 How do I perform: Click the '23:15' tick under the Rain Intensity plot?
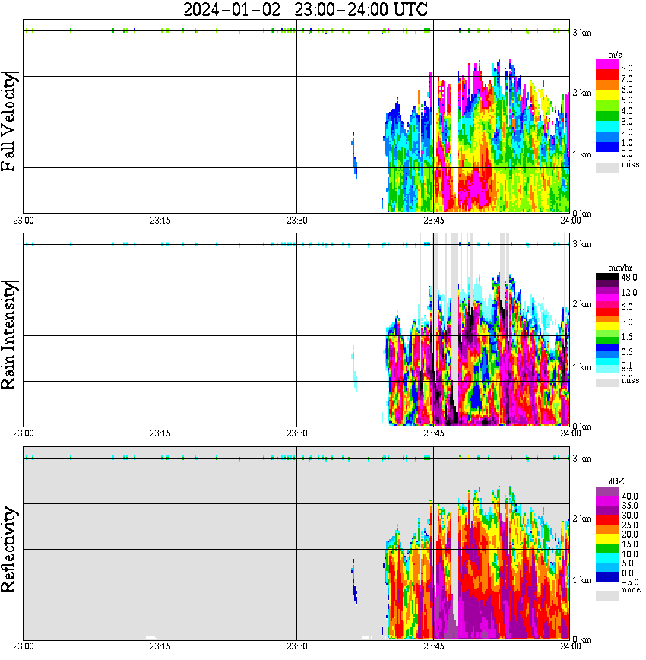coord(160,433)
